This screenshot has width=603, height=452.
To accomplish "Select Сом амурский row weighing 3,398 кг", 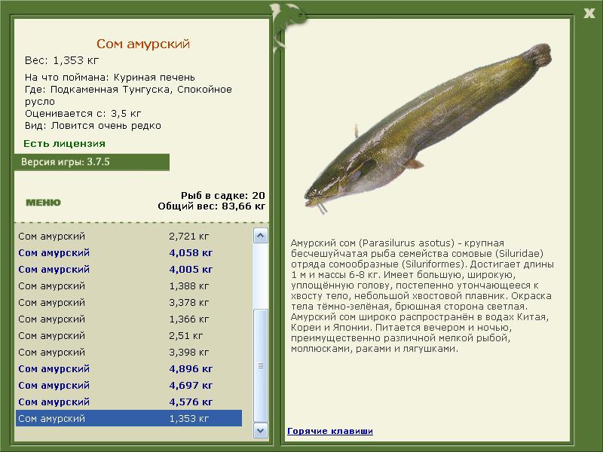I will pyautogui.click(x=129, y=352).
